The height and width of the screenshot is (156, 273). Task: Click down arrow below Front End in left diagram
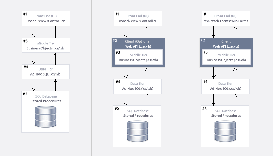pyautogui.click(x=34, y=32)
